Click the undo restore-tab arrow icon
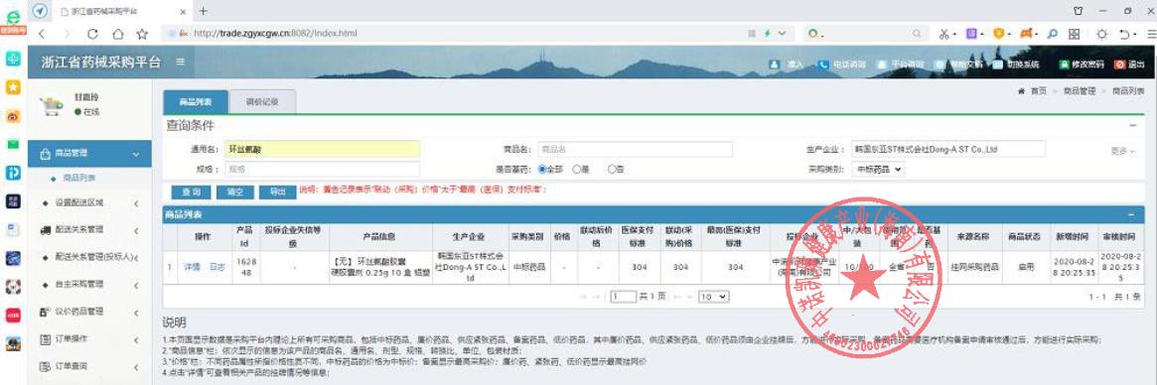 [x=1124, y=34]
